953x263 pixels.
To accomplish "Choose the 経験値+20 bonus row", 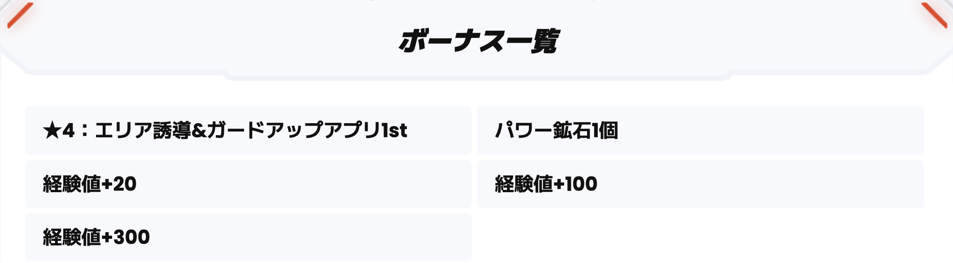I will 248,184.
